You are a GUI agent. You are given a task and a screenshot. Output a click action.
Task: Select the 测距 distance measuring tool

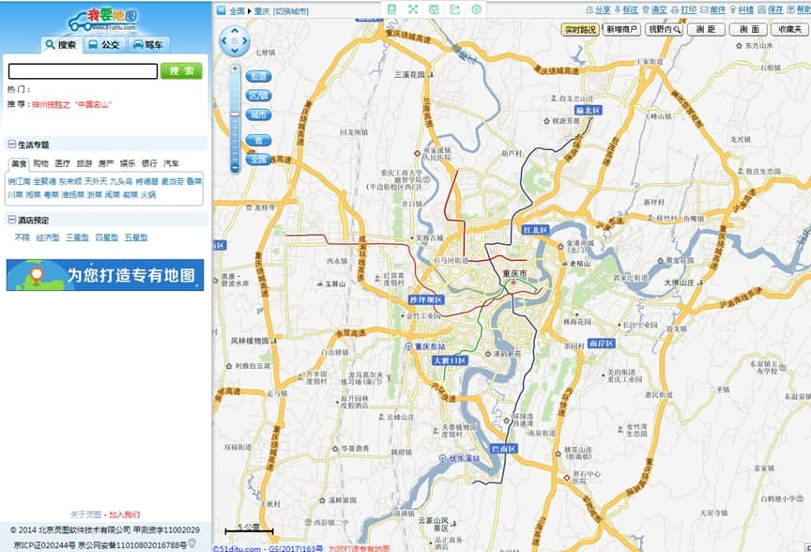point(705,30)
